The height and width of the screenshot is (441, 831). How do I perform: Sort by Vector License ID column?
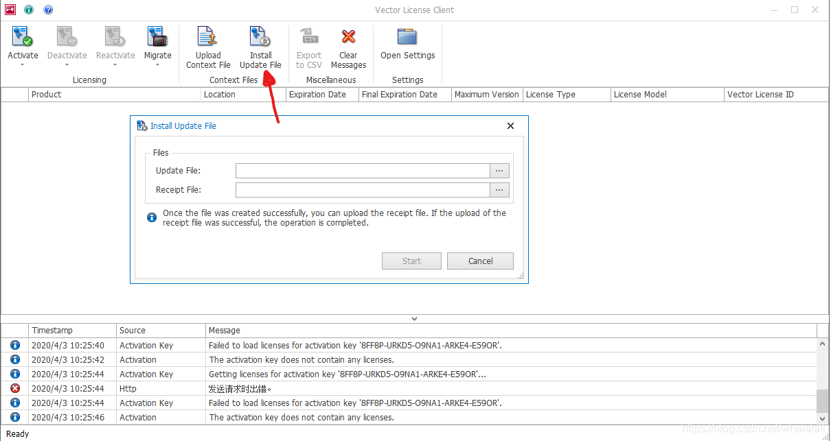(x=777, y=95)
